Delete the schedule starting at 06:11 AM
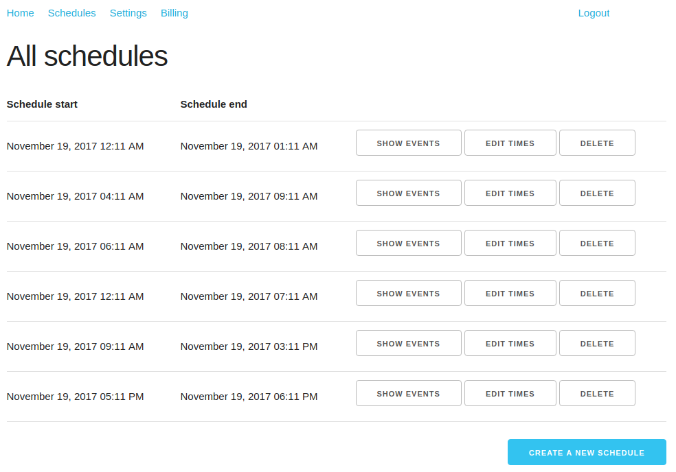This screenshot has height=472, width=676. (597, 243)
